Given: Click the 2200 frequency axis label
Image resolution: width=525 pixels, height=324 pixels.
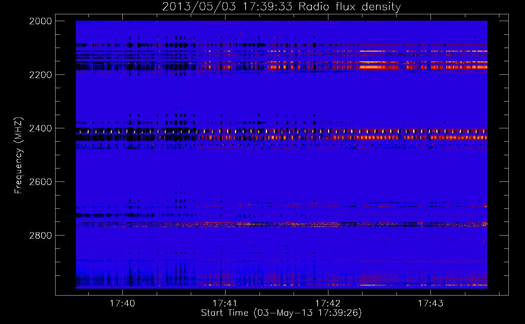Looking at the screenshot, I should point(41,75).
